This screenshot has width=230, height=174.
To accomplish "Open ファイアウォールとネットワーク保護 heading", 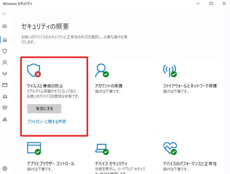I will tap(190, 86).
